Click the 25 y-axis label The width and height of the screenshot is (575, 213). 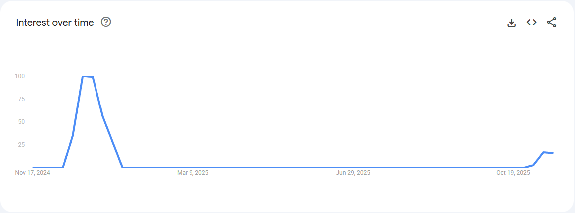[x=21, y=145]
